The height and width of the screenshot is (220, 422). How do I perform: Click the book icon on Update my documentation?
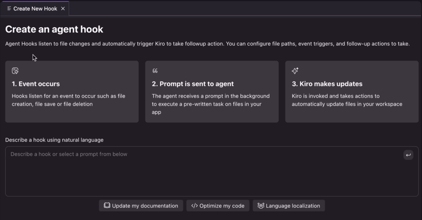pyautogui.click(x=107, y=206)
